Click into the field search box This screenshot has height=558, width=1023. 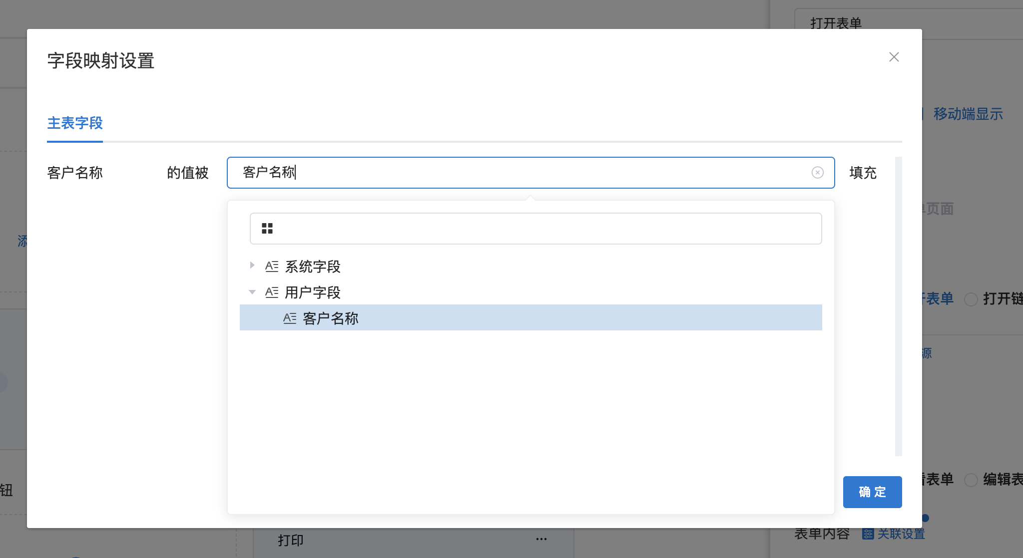(544, 229)
